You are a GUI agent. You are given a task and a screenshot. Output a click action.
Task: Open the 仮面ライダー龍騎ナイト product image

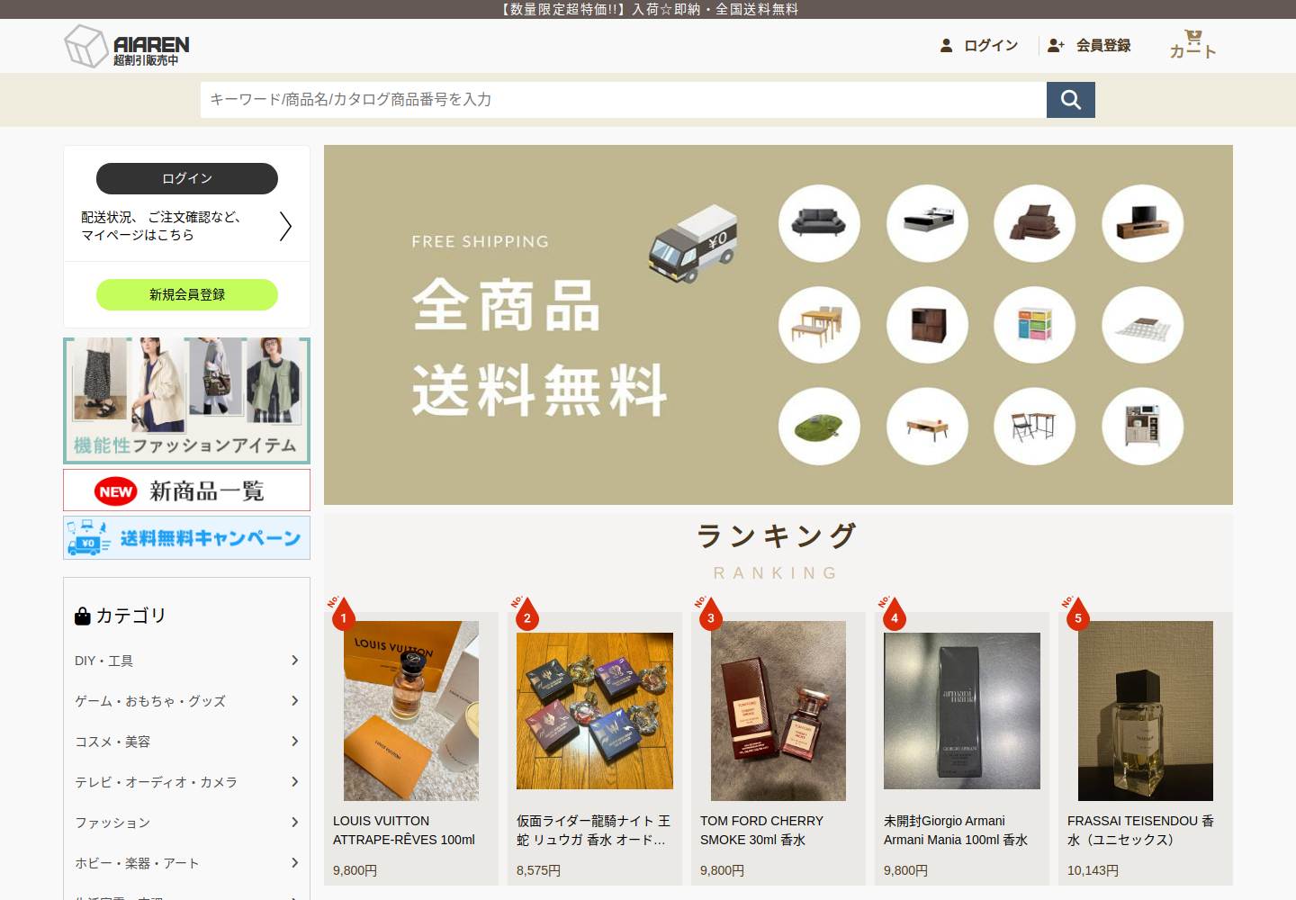[595, 711]
